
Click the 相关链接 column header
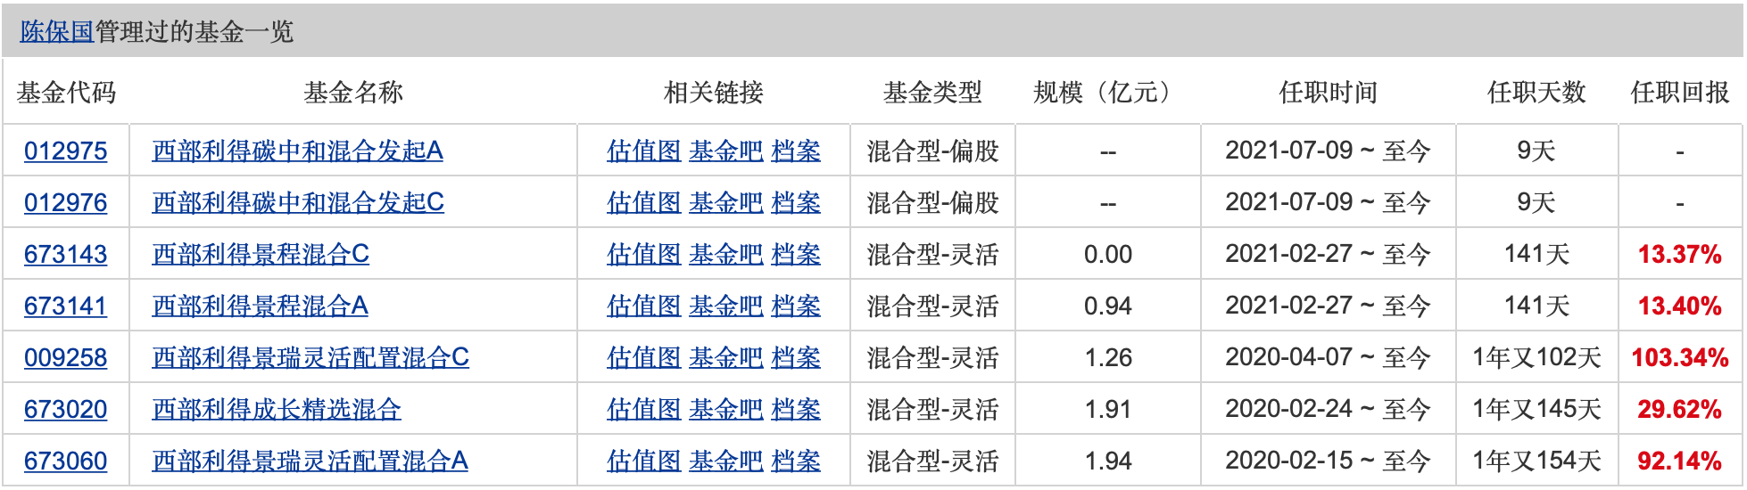point(714,92)
